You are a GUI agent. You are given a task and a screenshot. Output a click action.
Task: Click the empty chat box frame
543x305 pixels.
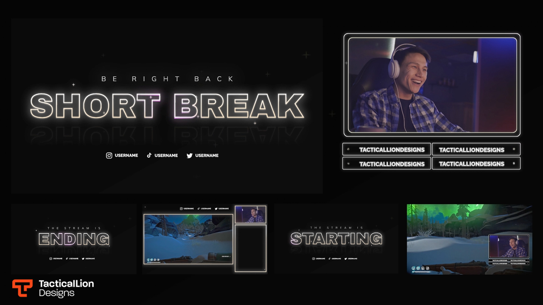coord(251,248)
